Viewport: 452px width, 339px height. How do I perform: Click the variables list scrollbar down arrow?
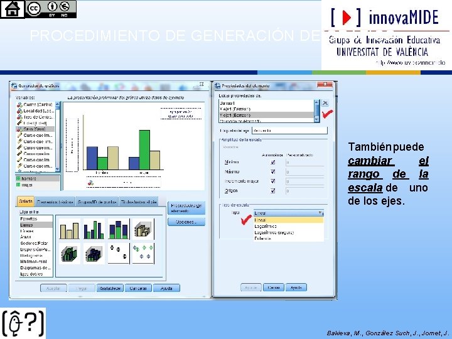coord(57,169)
